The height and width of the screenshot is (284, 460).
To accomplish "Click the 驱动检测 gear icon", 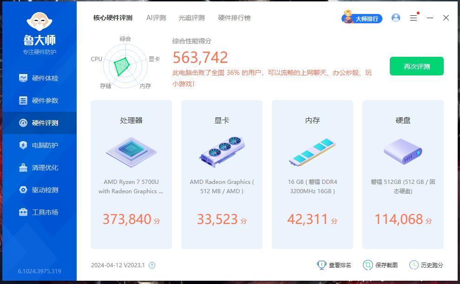I will pos(23,190).
